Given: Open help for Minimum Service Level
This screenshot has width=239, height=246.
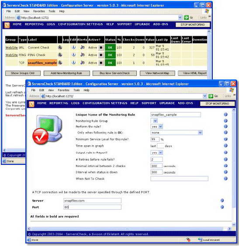Looking at the screenshot, I should (225, 139).
